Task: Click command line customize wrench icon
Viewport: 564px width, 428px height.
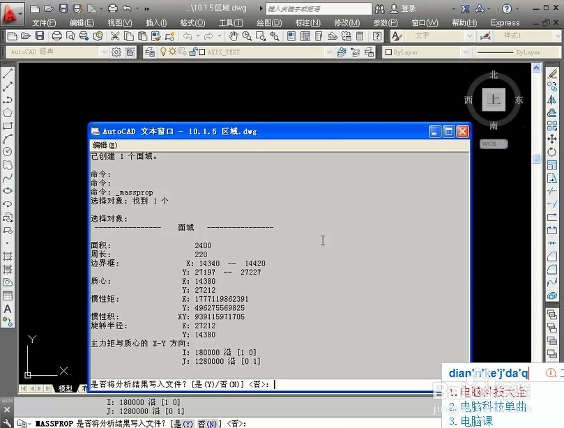Action: (x=7, y=423)
